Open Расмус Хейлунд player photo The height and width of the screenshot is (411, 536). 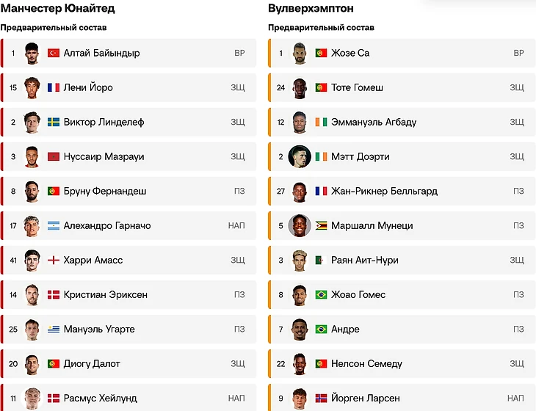[32, 399]
